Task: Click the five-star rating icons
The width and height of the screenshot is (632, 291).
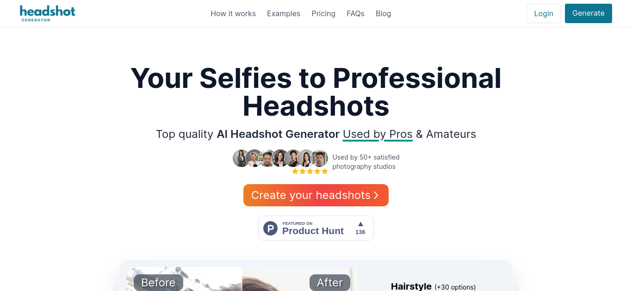Action: point(310,171)
